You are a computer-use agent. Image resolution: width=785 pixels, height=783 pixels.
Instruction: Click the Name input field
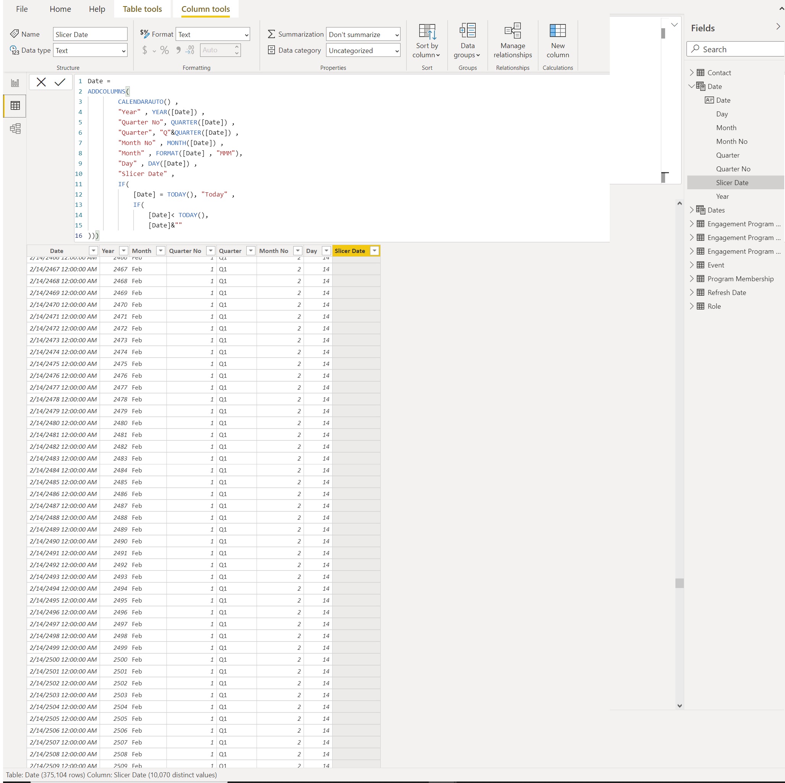90,34
